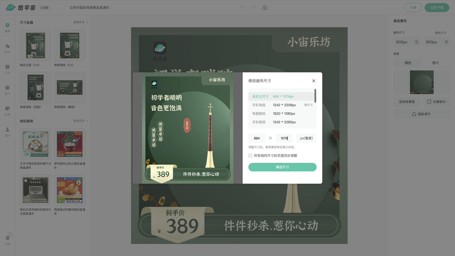The image size is (455, 256).
Task: Click the size list scrollbar
Action: tap(315, 96)
